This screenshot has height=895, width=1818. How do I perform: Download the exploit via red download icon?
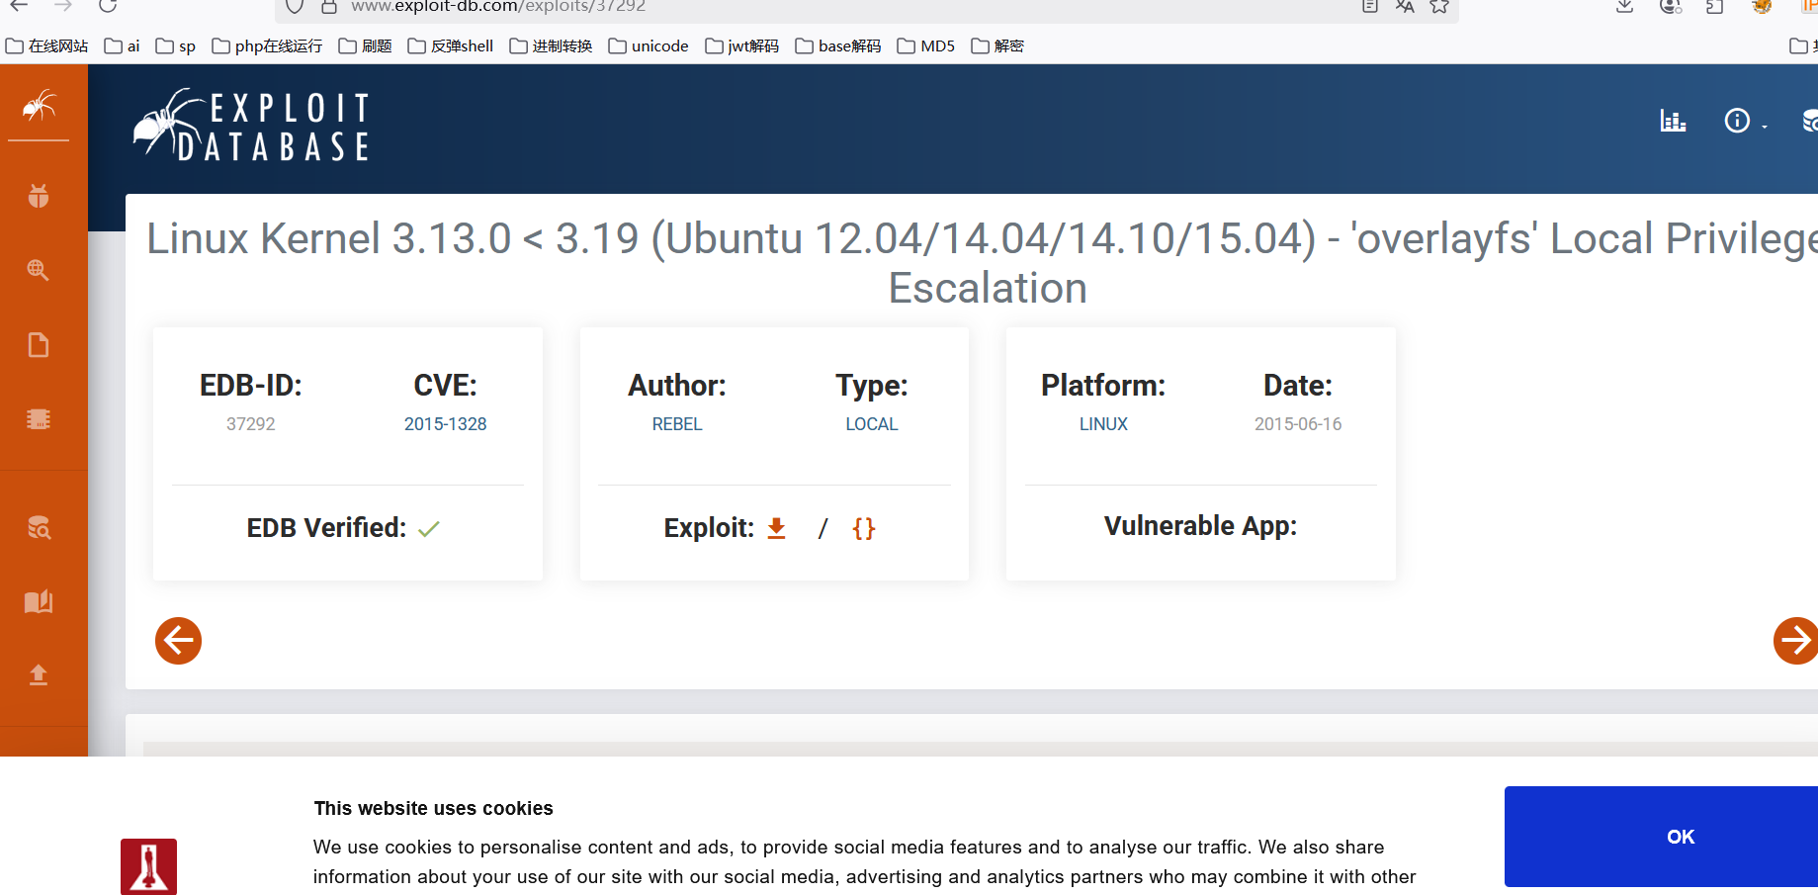777,528
